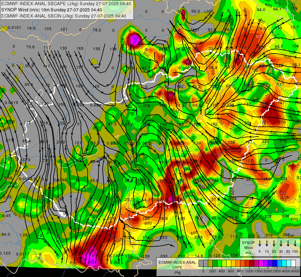This screenshot has height=277, width=301.
Task: Click the station value '0.0101' on the map
Action: pyautogui.click(x=14, y=28)
